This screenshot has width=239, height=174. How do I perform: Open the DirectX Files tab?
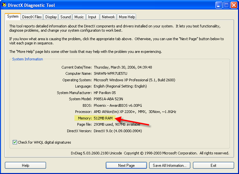click(32, 17)
